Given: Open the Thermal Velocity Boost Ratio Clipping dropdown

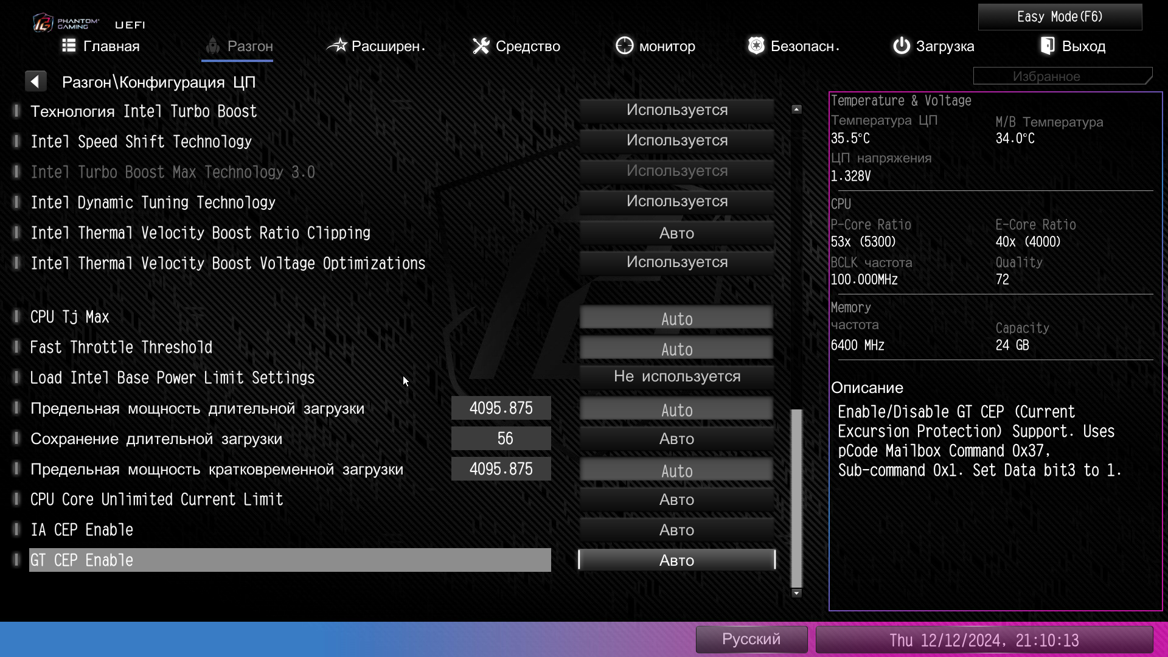Looking at the screenshot, I should pos(676,233).
